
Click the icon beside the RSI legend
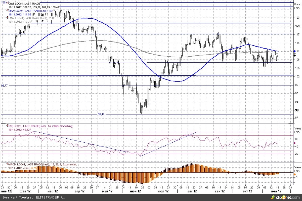tap(7, 126)
